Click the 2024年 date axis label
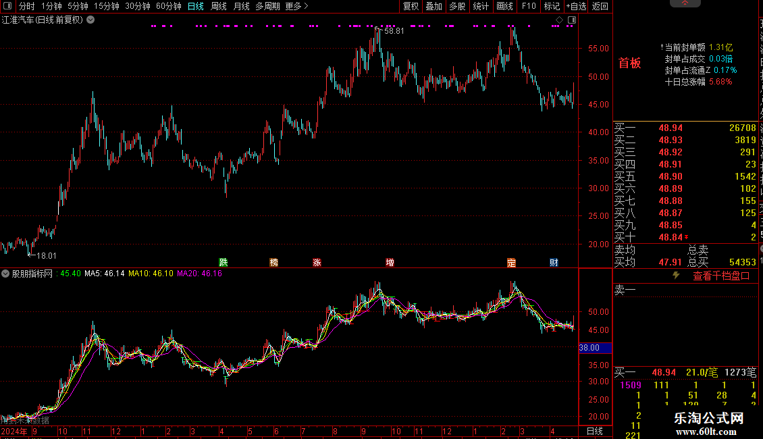Screen dimensions: 763x439 tap(14, 431)
